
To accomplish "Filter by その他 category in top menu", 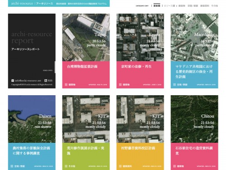I will [x=215, y=6].
